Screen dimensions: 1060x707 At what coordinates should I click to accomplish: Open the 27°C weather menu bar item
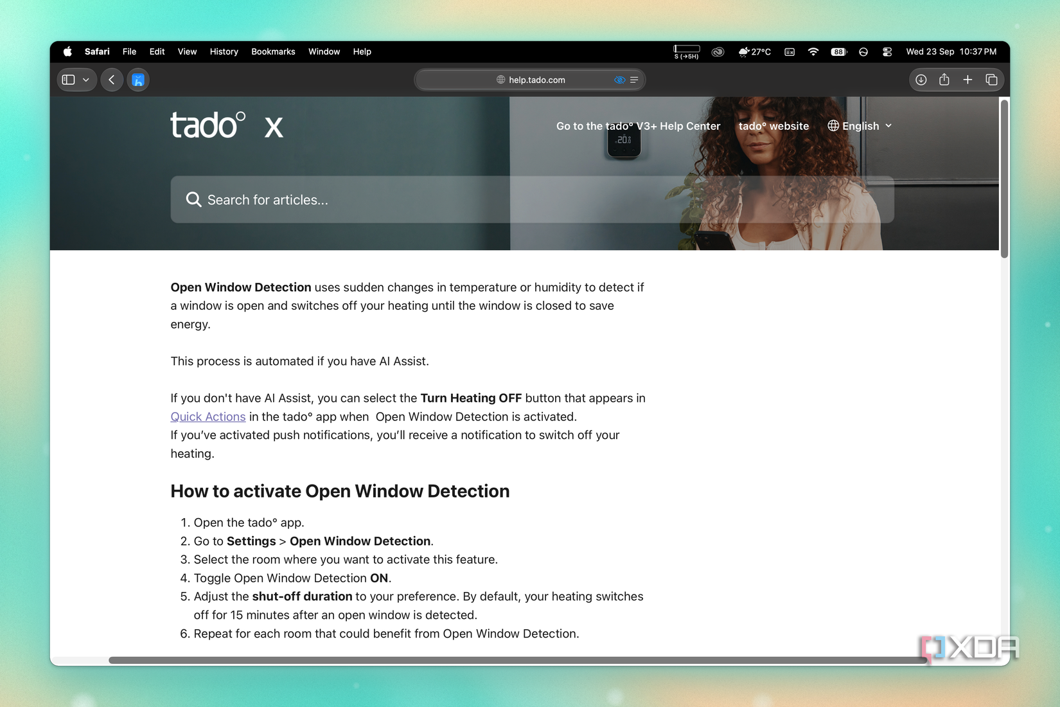pyautogui.click(x=755, y=51)
